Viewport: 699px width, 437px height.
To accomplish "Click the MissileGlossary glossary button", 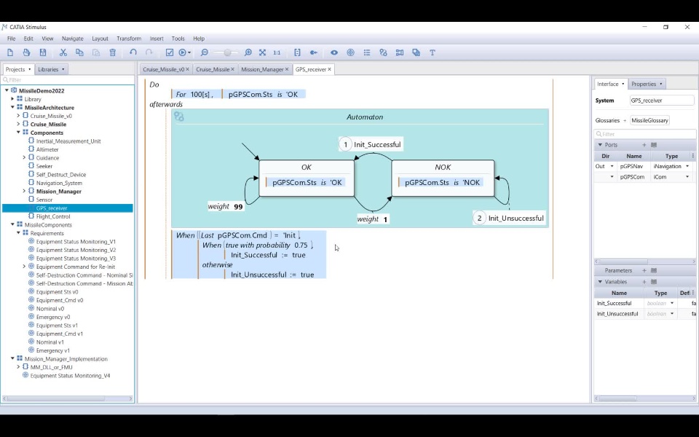I will pos(649,120).
